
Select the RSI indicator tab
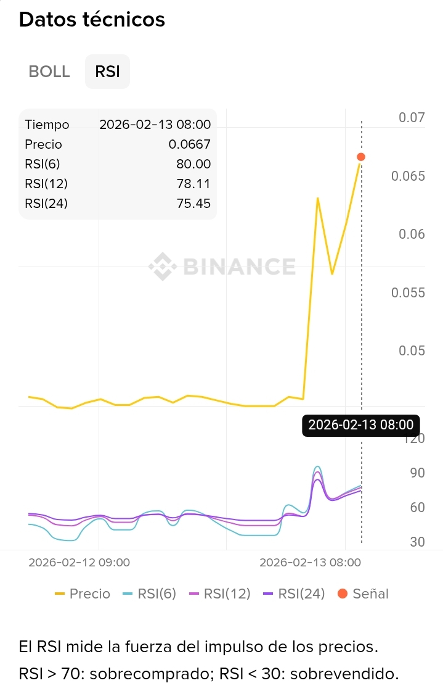107,72
